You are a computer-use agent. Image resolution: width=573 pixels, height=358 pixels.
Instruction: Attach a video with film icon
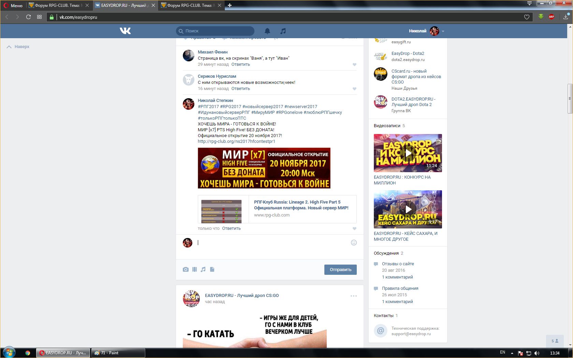click(194, 269)
